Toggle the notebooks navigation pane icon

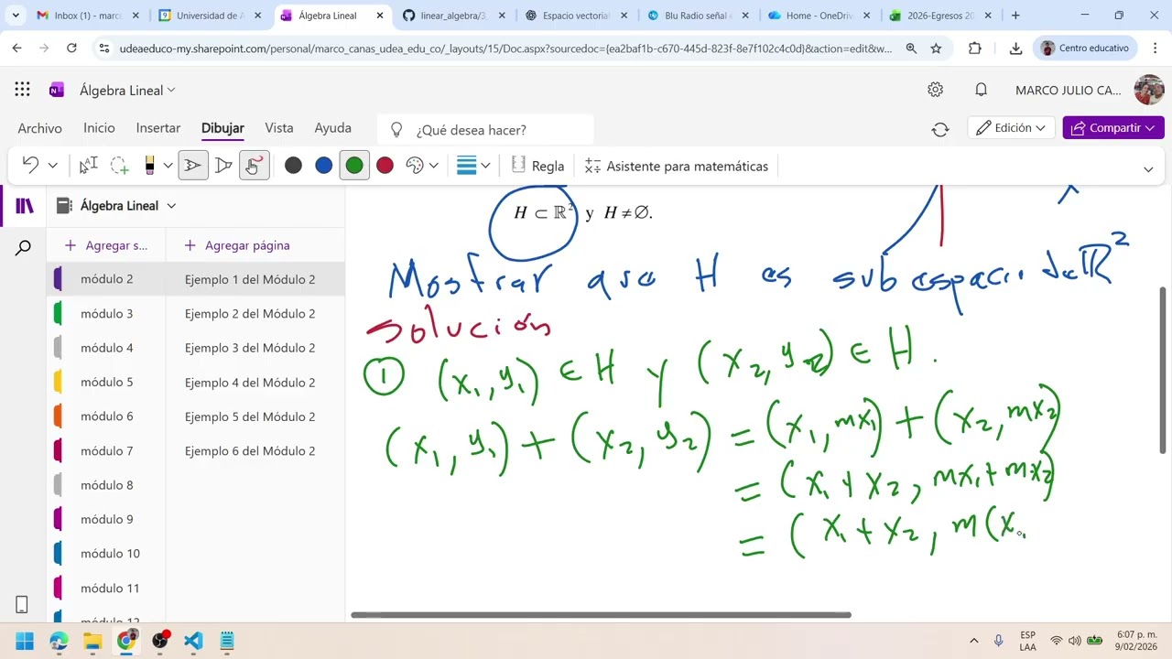[24, 206]
